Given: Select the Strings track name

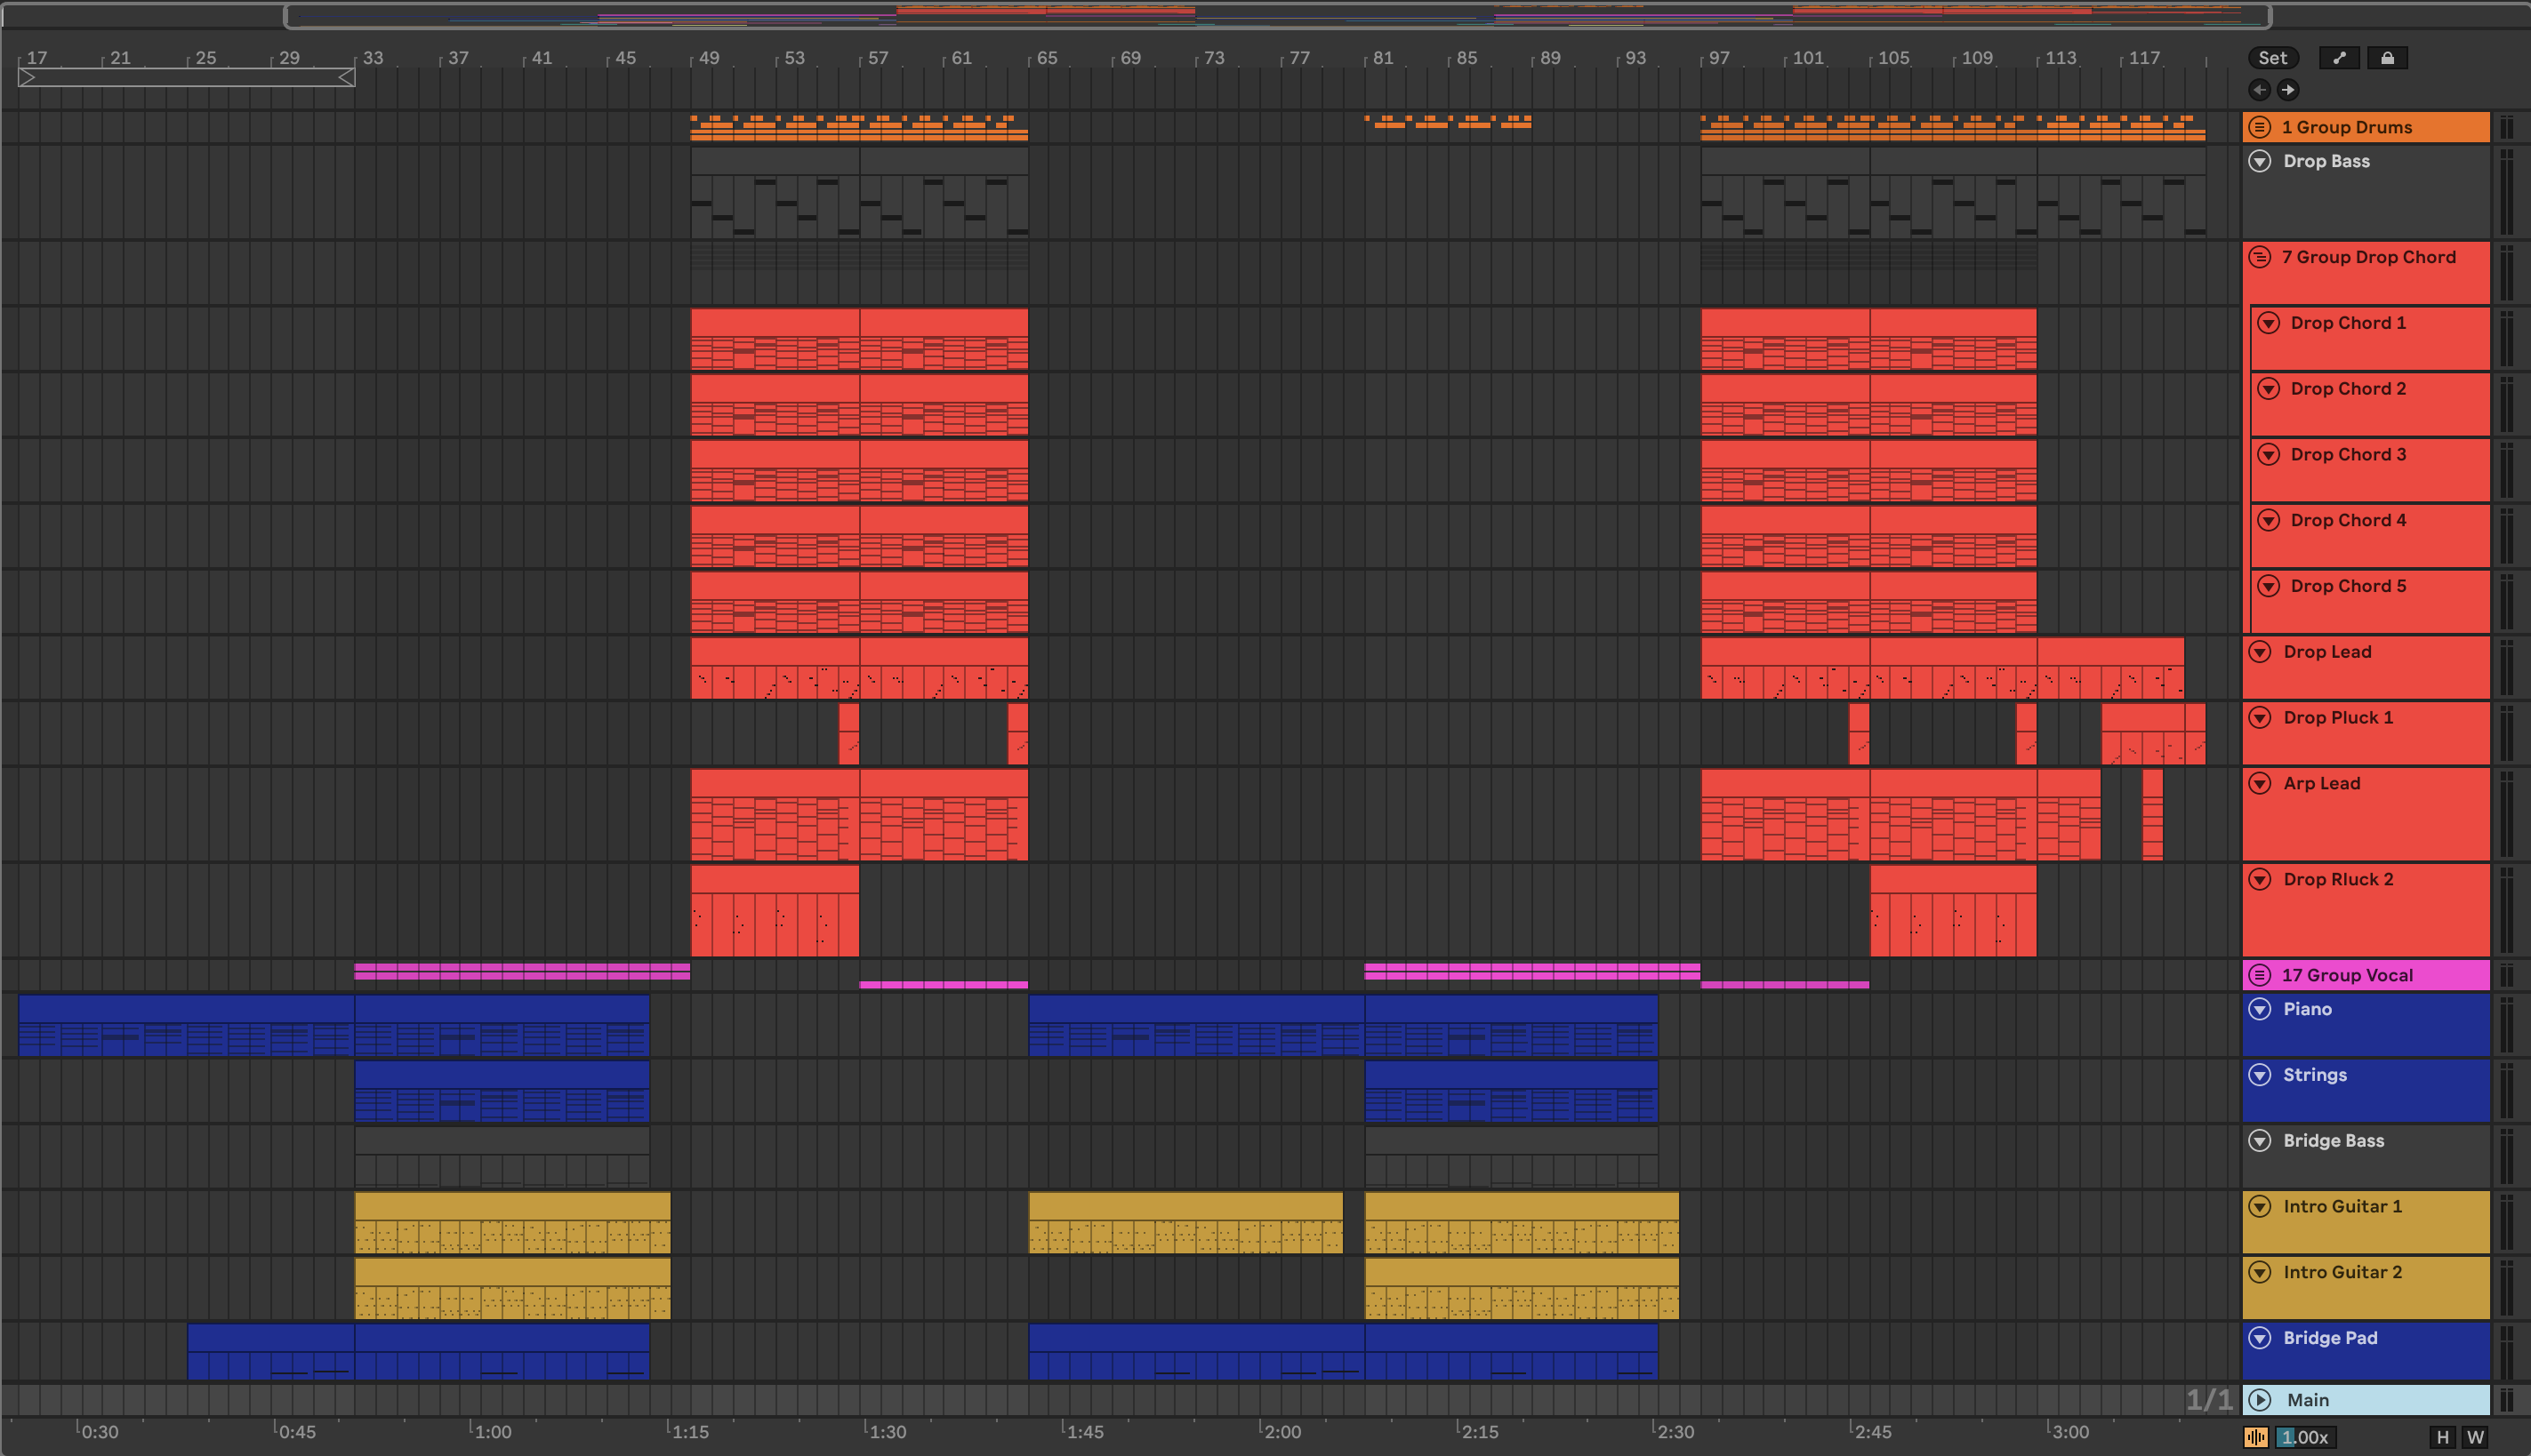Looking at the screenshot, I should point(2314,1075).
